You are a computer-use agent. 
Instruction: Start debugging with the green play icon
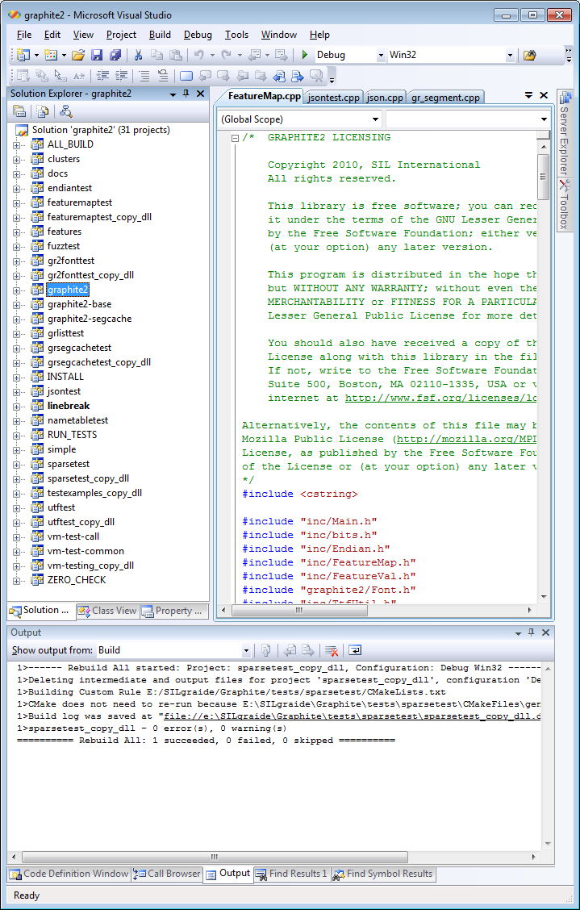click(305, 55)
